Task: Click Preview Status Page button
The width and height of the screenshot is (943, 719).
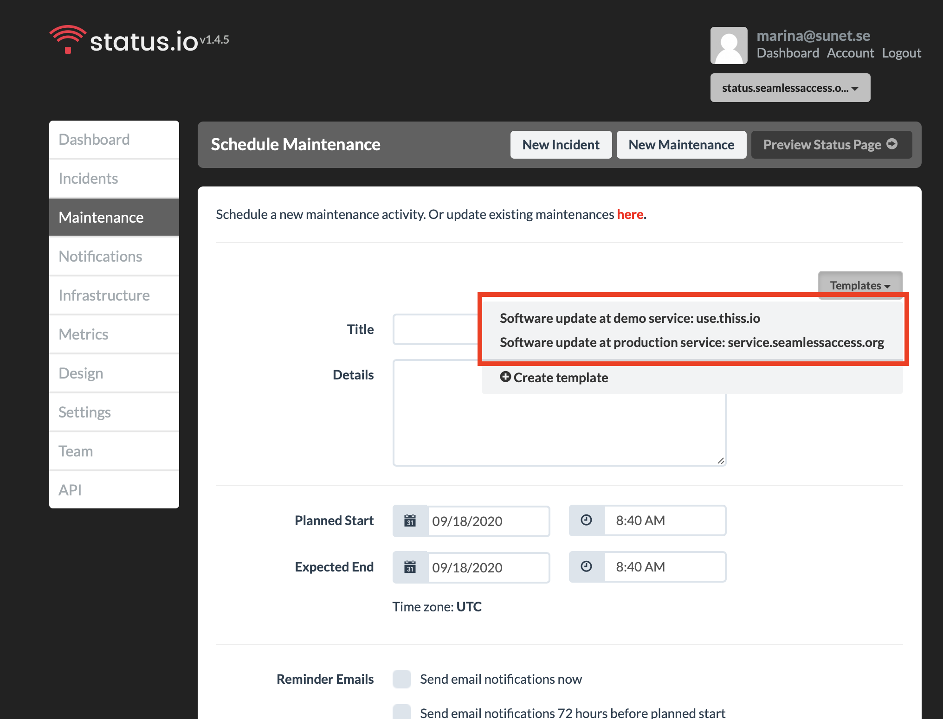Action: click(832, 145)
